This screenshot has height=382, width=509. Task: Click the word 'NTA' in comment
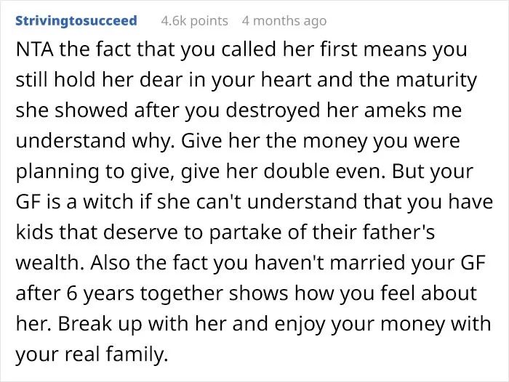(34, 49)
